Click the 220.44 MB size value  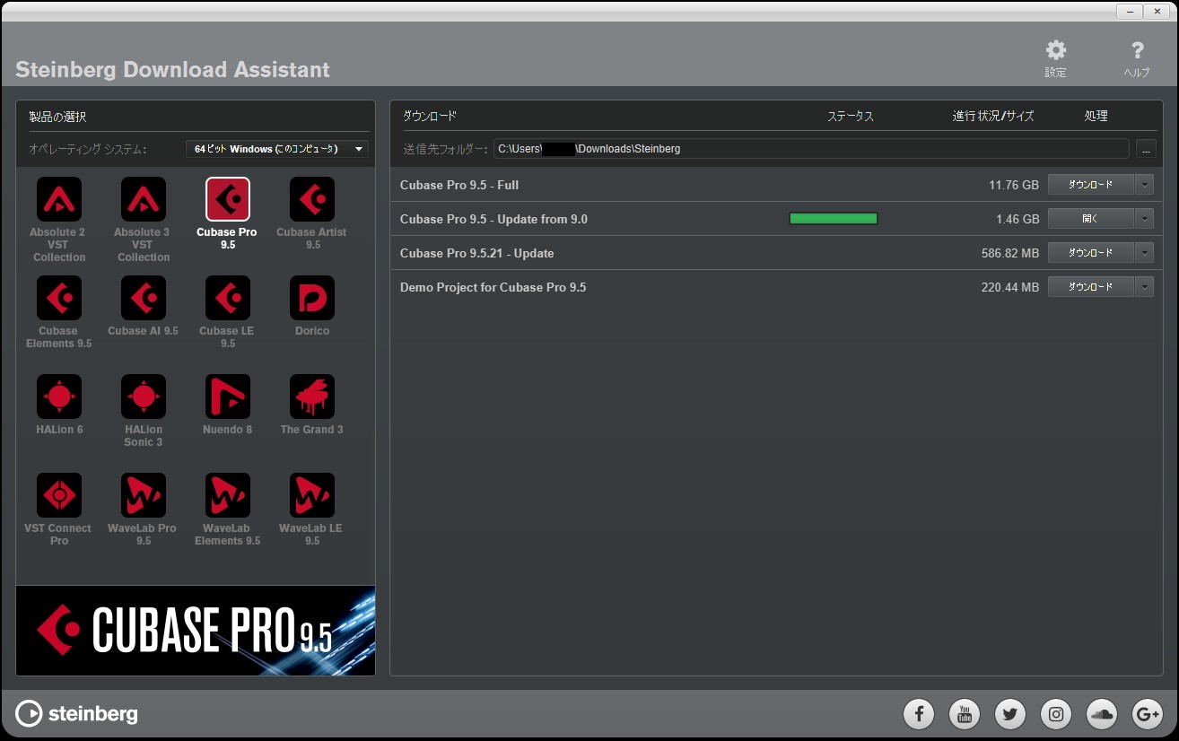1010,287
